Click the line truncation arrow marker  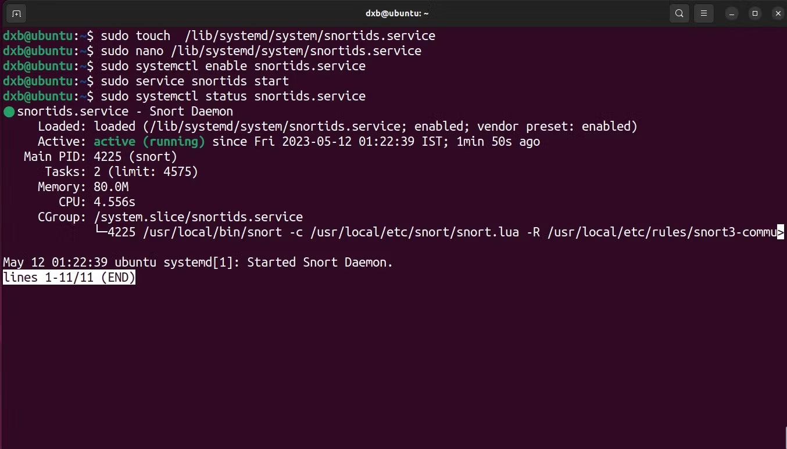(781, 232)
